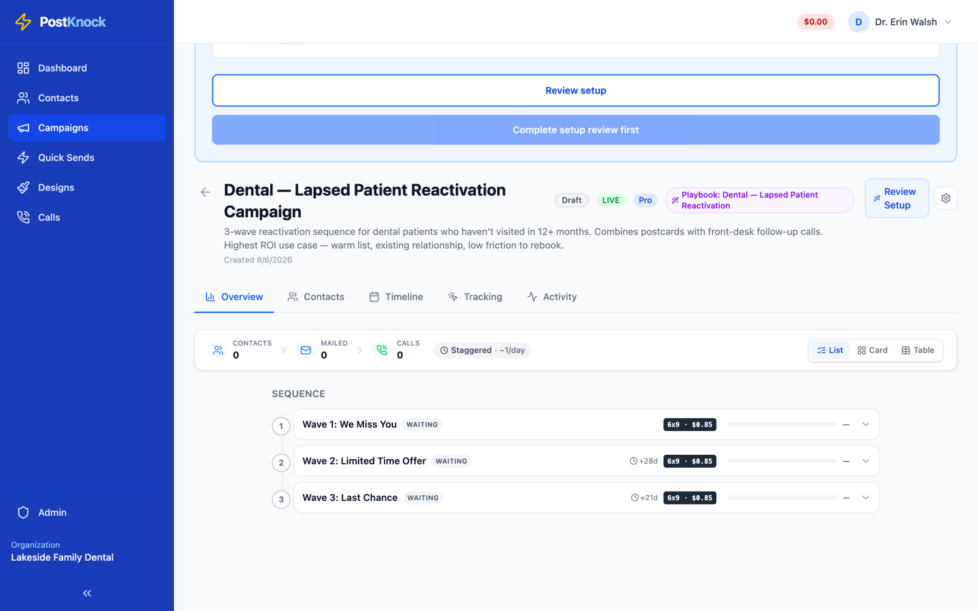Click the $0.00 balance badge
Viewport: 978px width, 611px height.
(x=815, y=22)
